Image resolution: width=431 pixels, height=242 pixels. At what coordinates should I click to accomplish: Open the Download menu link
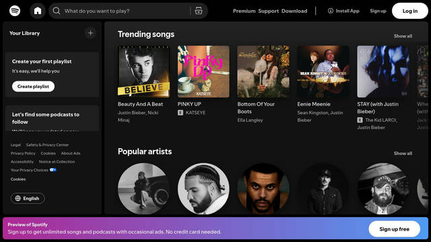(x=294, y=11)
